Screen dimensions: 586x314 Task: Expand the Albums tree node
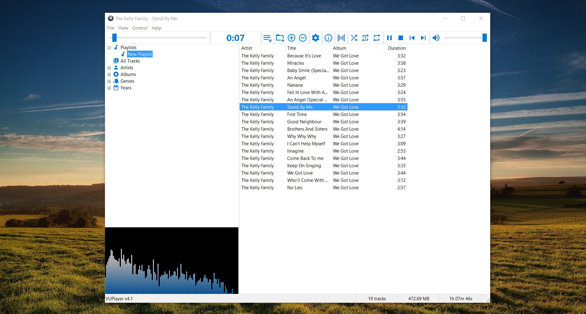[109, 74]
